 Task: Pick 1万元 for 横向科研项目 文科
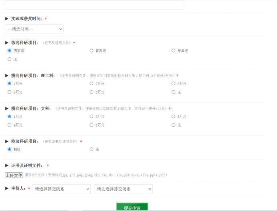click(10, 117)
